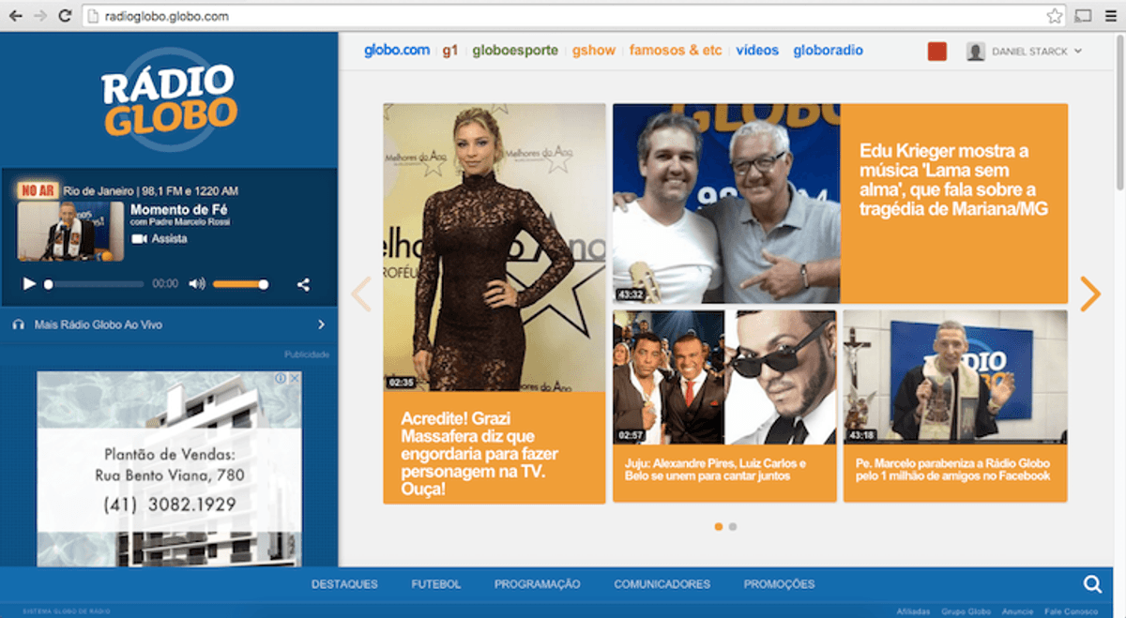Open the Edu Krieger photo thumbnail
The height and width of the screenshot is (618, 1126).
(726, 203)
